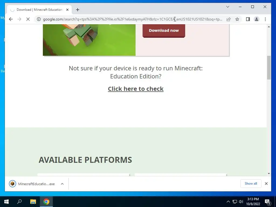
Task: Click the page vertical scrollbar thumb
Action: (x=269, y=68)
